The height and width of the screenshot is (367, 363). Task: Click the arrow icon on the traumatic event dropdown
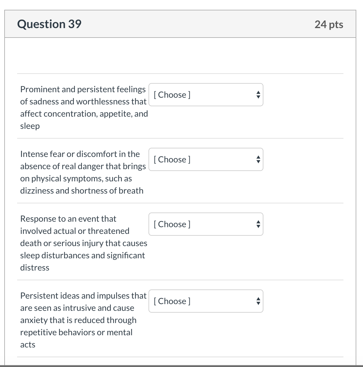click(x=258, y=224)
